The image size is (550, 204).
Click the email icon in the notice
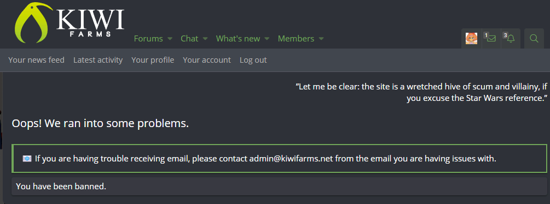27,159
